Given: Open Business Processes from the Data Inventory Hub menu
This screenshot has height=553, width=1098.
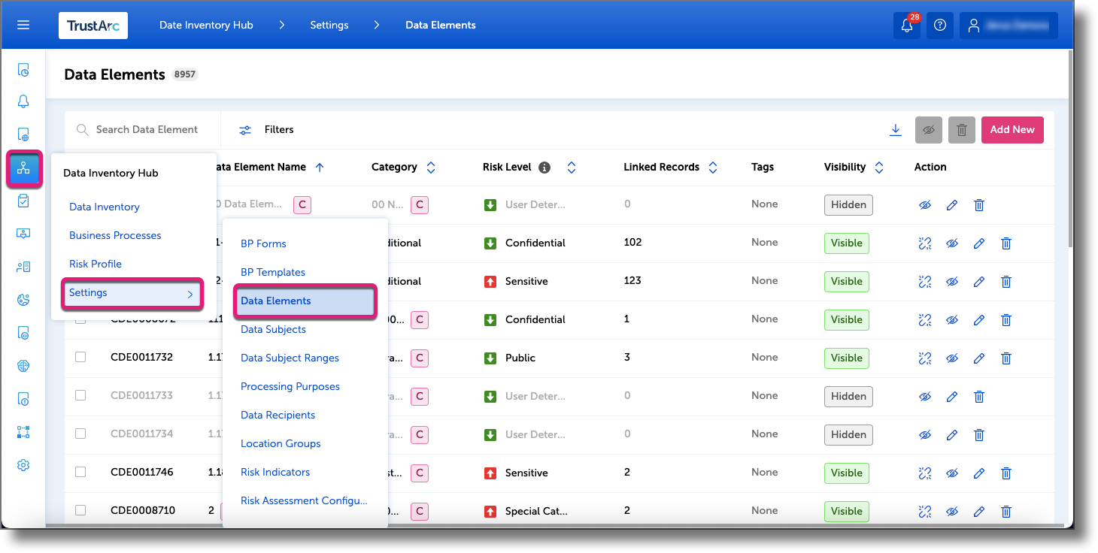Looking at the screenshot, I should 114,235.
